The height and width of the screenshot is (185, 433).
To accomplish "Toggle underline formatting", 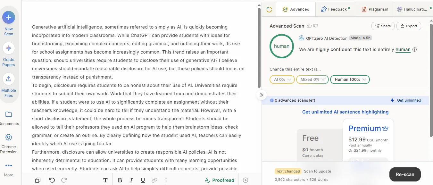I will [143, 180].
